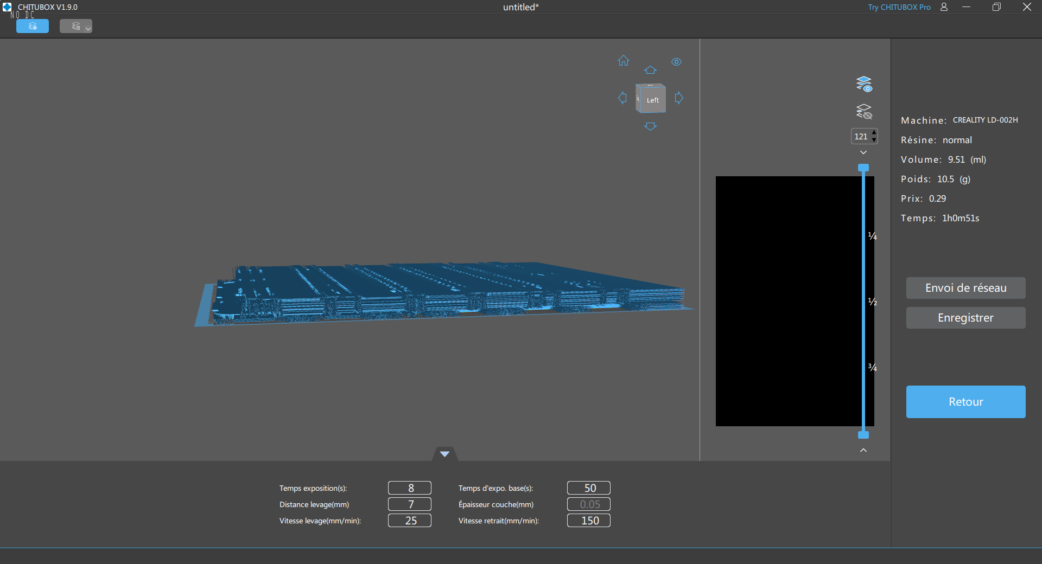Click the "Distance levage(mm)" label
The height and width of the screenshot is (564, 1042).
tap(314, 504)
